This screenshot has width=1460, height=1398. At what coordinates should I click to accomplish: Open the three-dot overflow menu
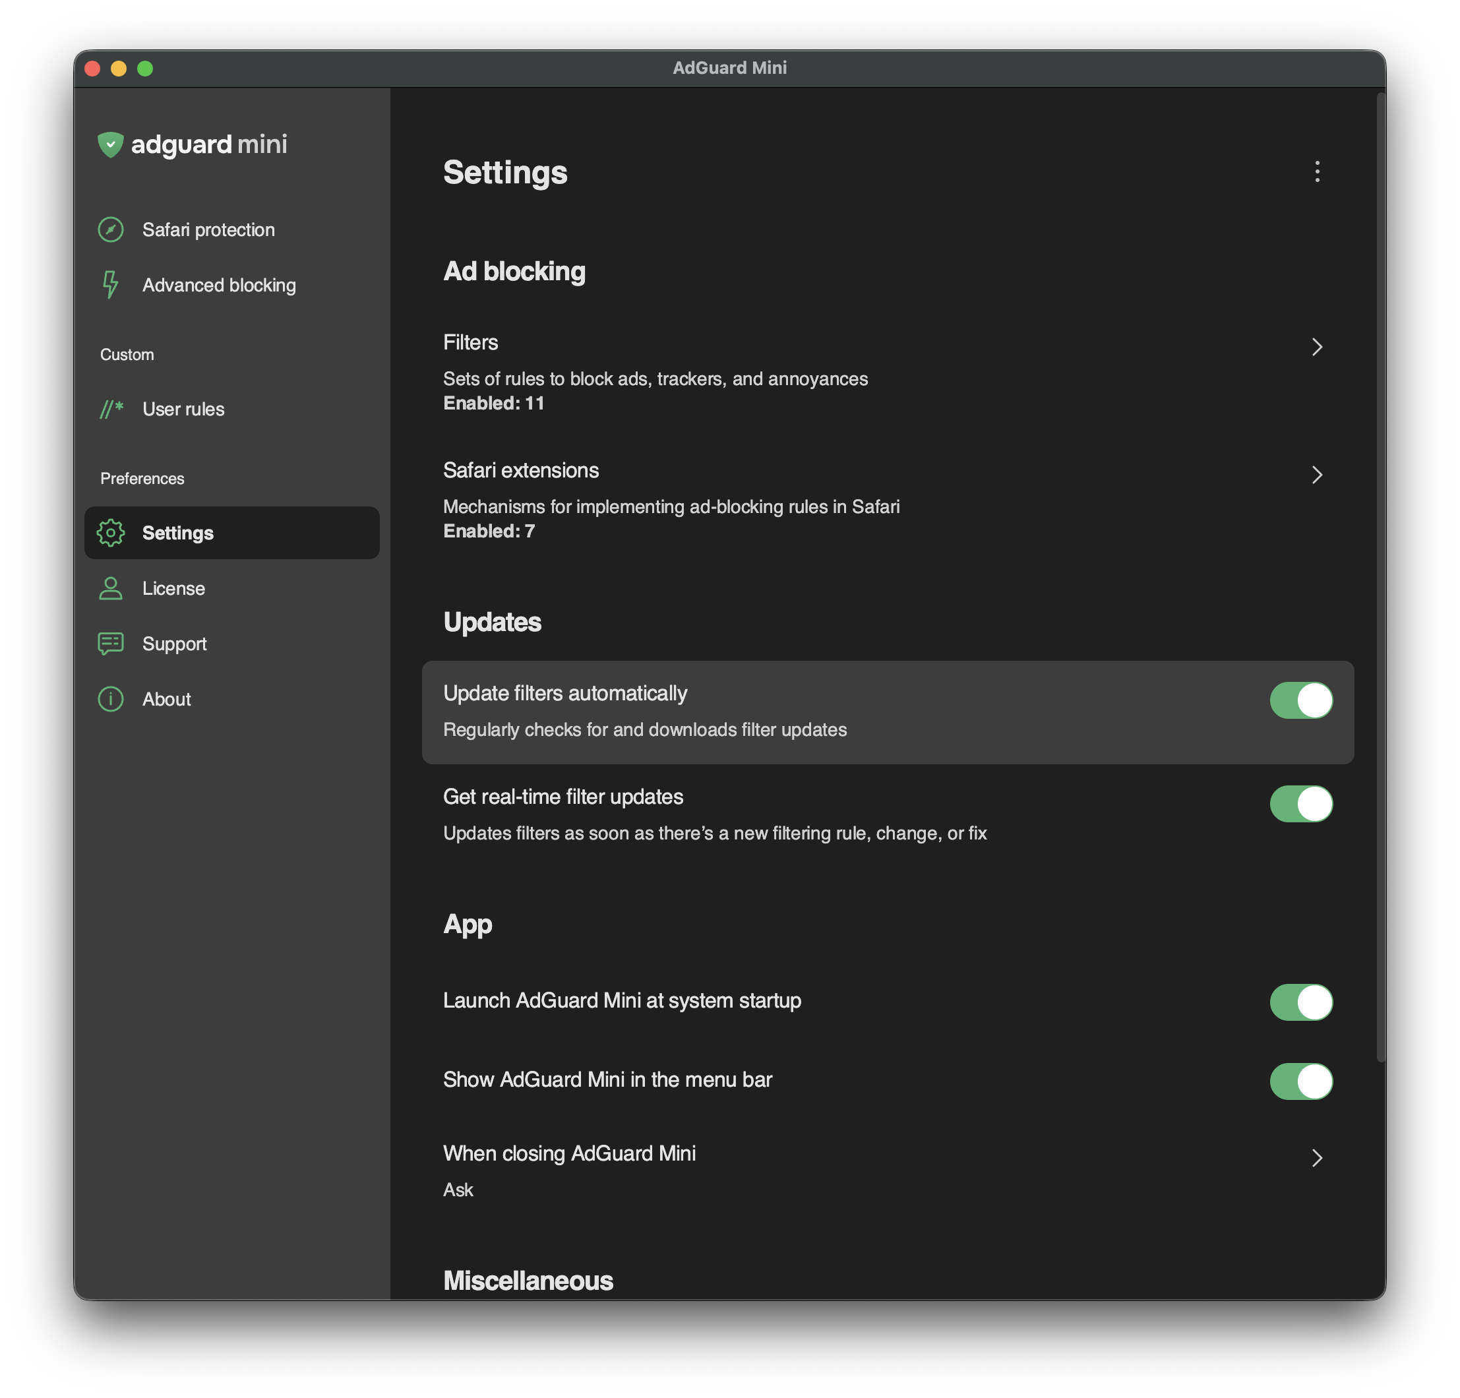pos(1317,173)
